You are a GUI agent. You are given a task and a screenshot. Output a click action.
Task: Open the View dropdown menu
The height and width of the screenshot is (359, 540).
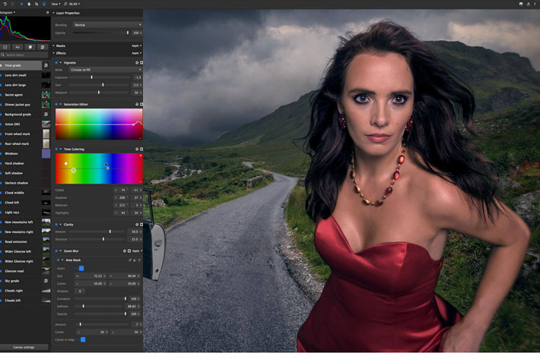[56, 4]
